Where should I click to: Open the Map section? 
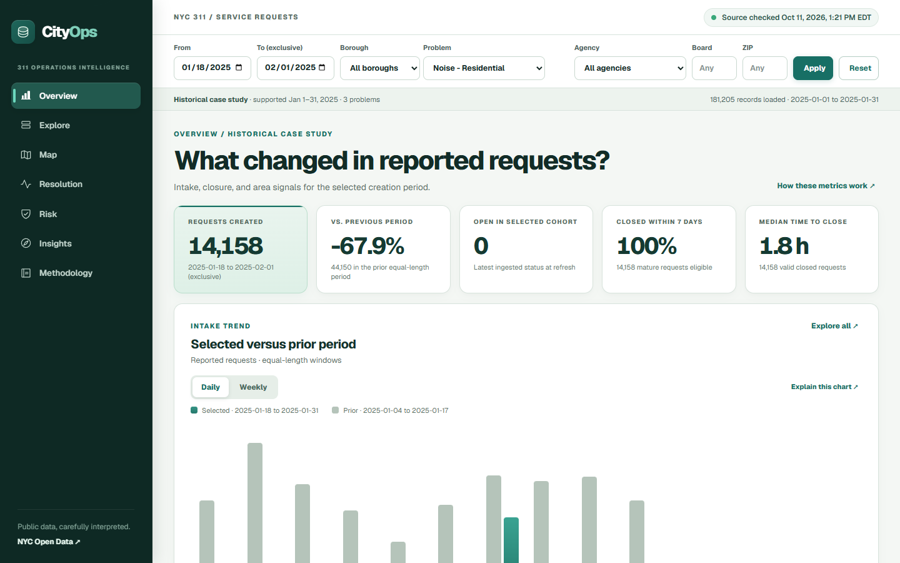[76, 155]
